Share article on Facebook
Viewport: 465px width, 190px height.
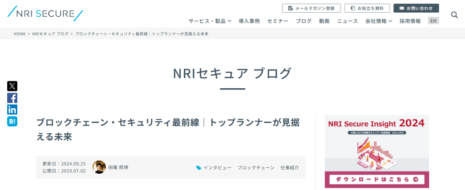(12, 98)
